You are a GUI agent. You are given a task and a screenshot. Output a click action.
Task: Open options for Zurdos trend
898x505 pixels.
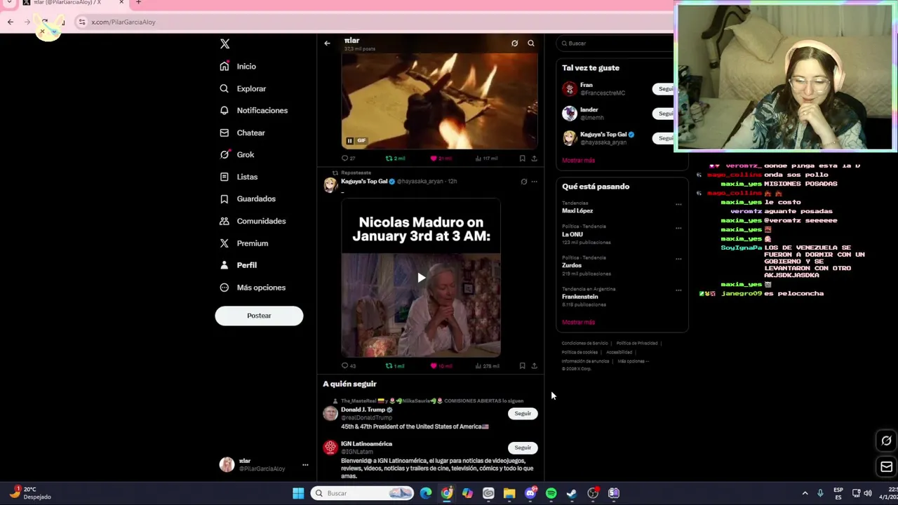678,259
